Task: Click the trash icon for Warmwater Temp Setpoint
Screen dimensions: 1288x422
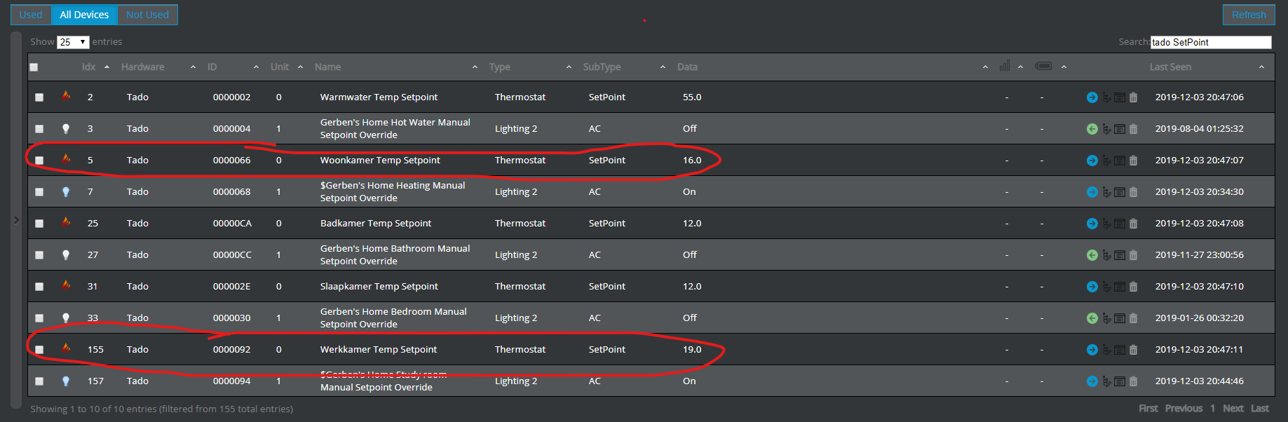Action: click(1133, 97)
